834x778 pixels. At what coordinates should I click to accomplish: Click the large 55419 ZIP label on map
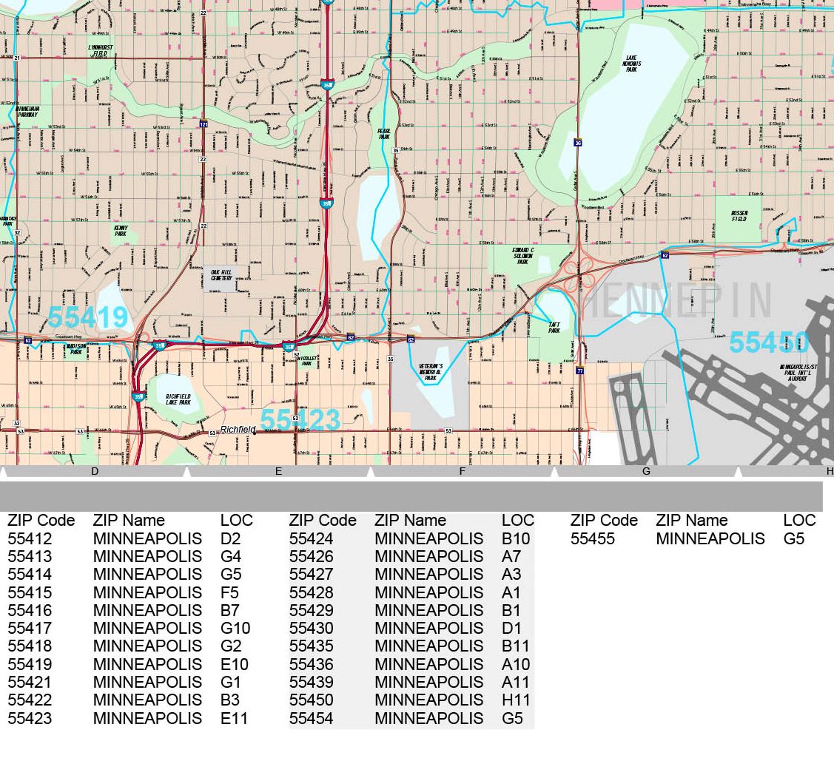tap(88, 317)
